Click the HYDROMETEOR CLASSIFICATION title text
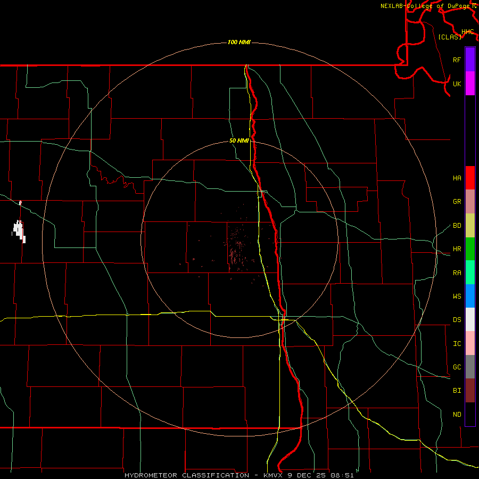This screenshot has width=479, height=479. [x=187, y=475]
